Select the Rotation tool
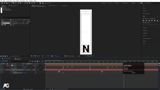This screenshot has width=160, height=90. pos(11,3)
